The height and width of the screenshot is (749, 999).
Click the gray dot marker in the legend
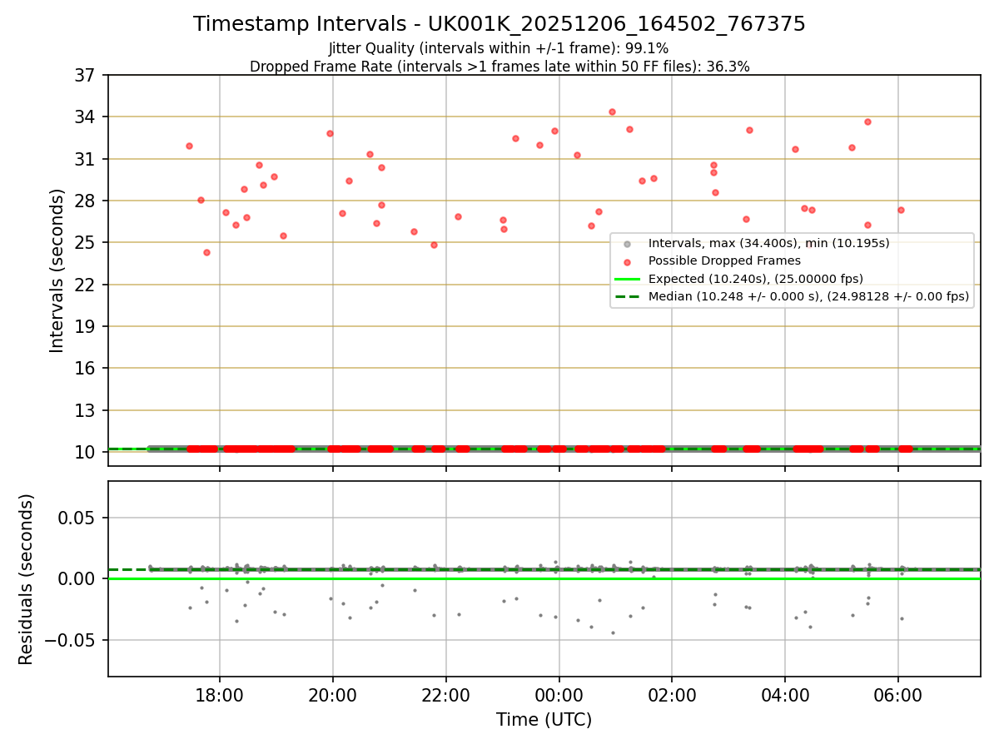pyautogui.click(x=628, y=244)
